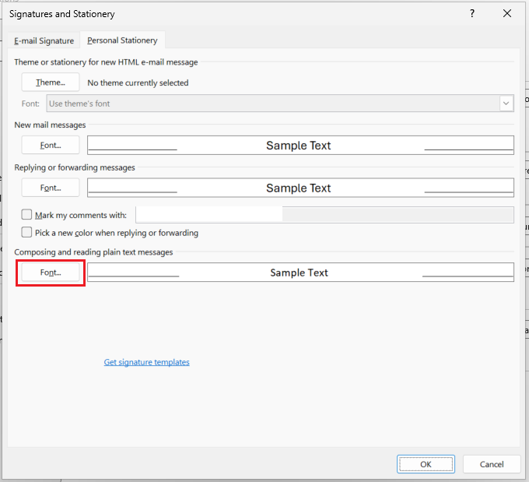The image size is (529, 482).
Task: Click the reply/forward Sample Text preview
Action: tap(300, 188)
